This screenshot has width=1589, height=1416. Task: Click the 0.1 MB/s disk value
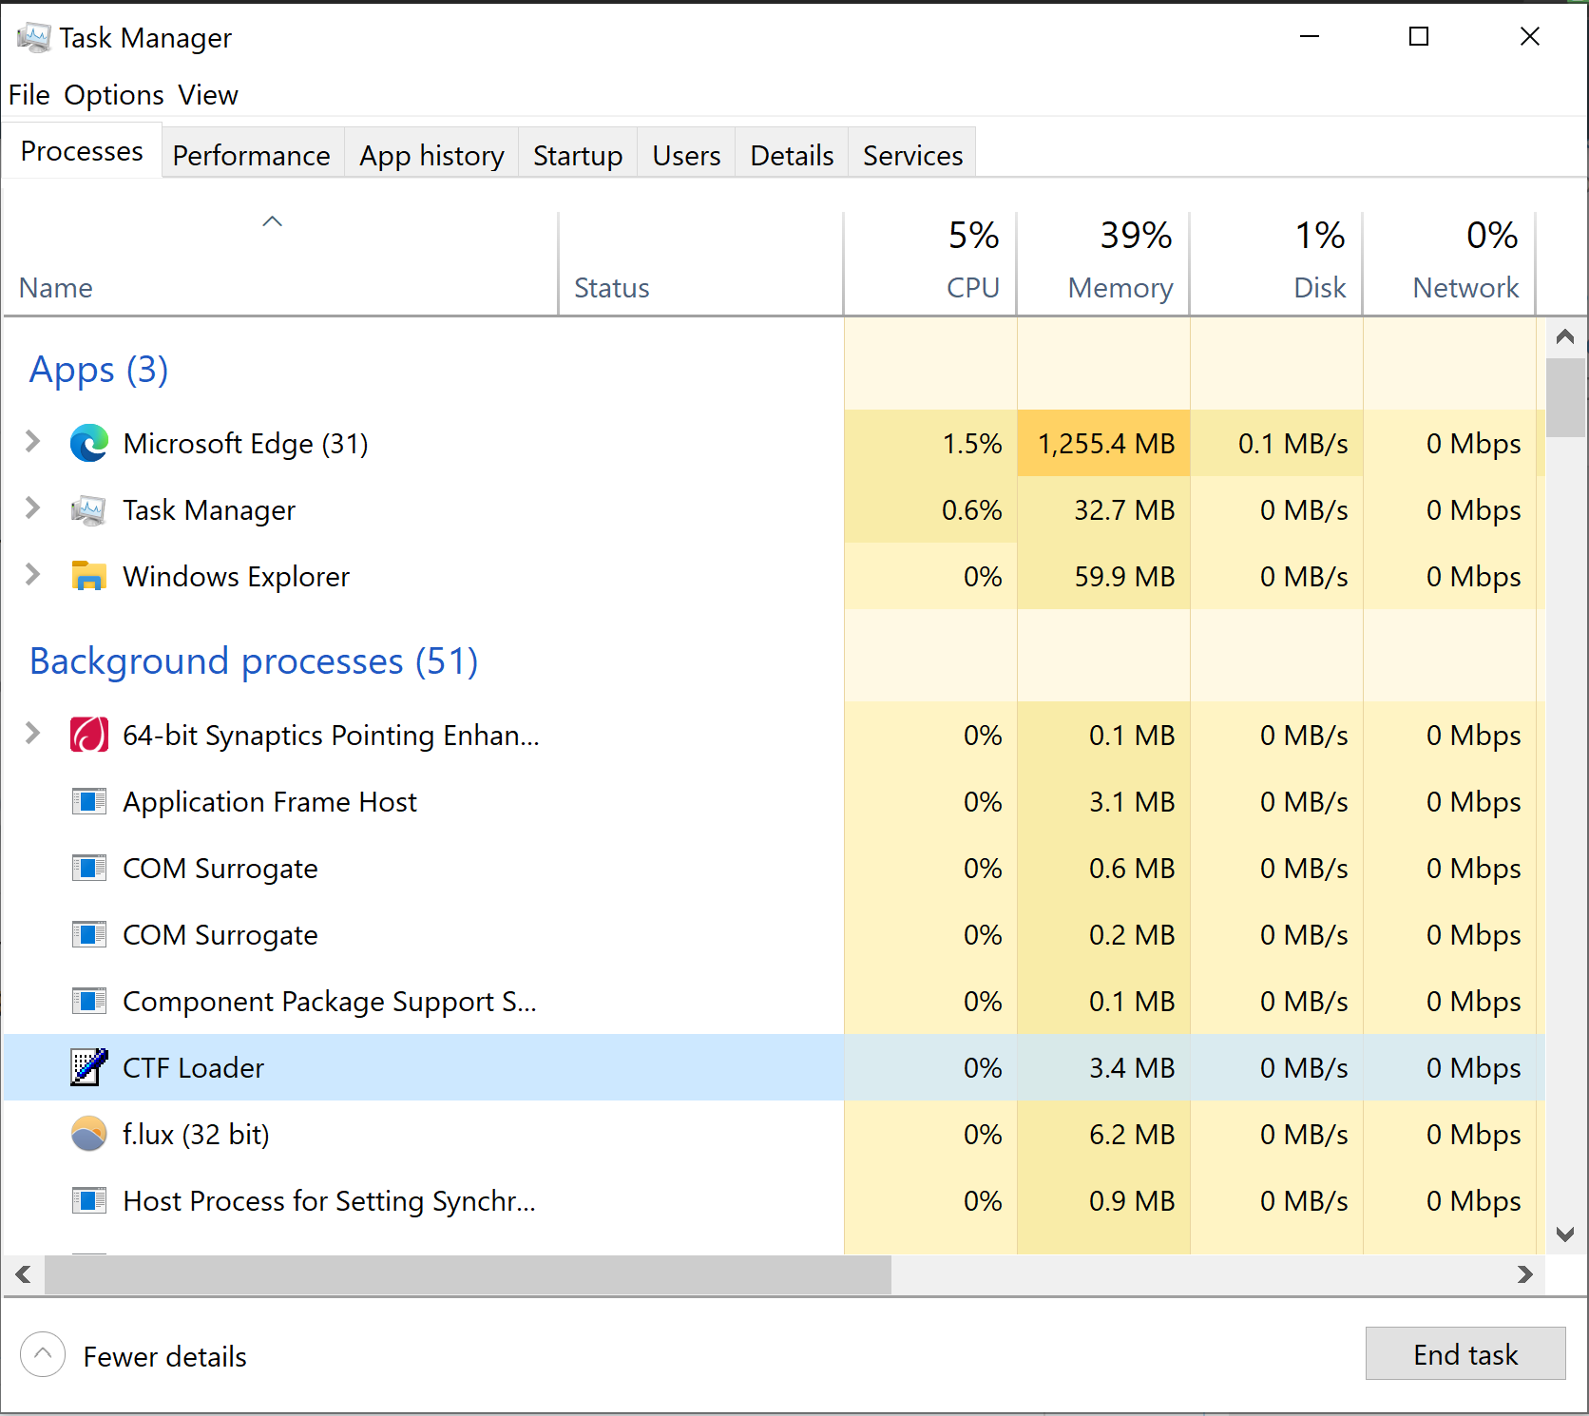[x=1293, y=444]
